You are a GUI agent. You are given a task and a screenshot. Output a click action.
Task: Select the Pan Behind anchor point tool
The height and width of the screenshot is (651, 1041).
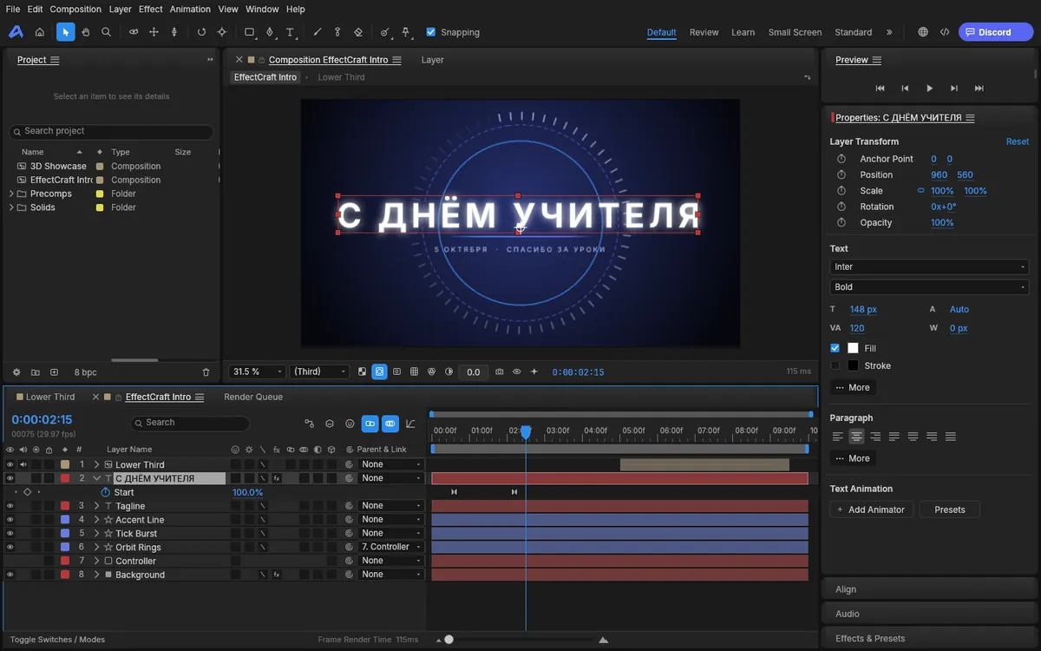[x=221, y=32]
